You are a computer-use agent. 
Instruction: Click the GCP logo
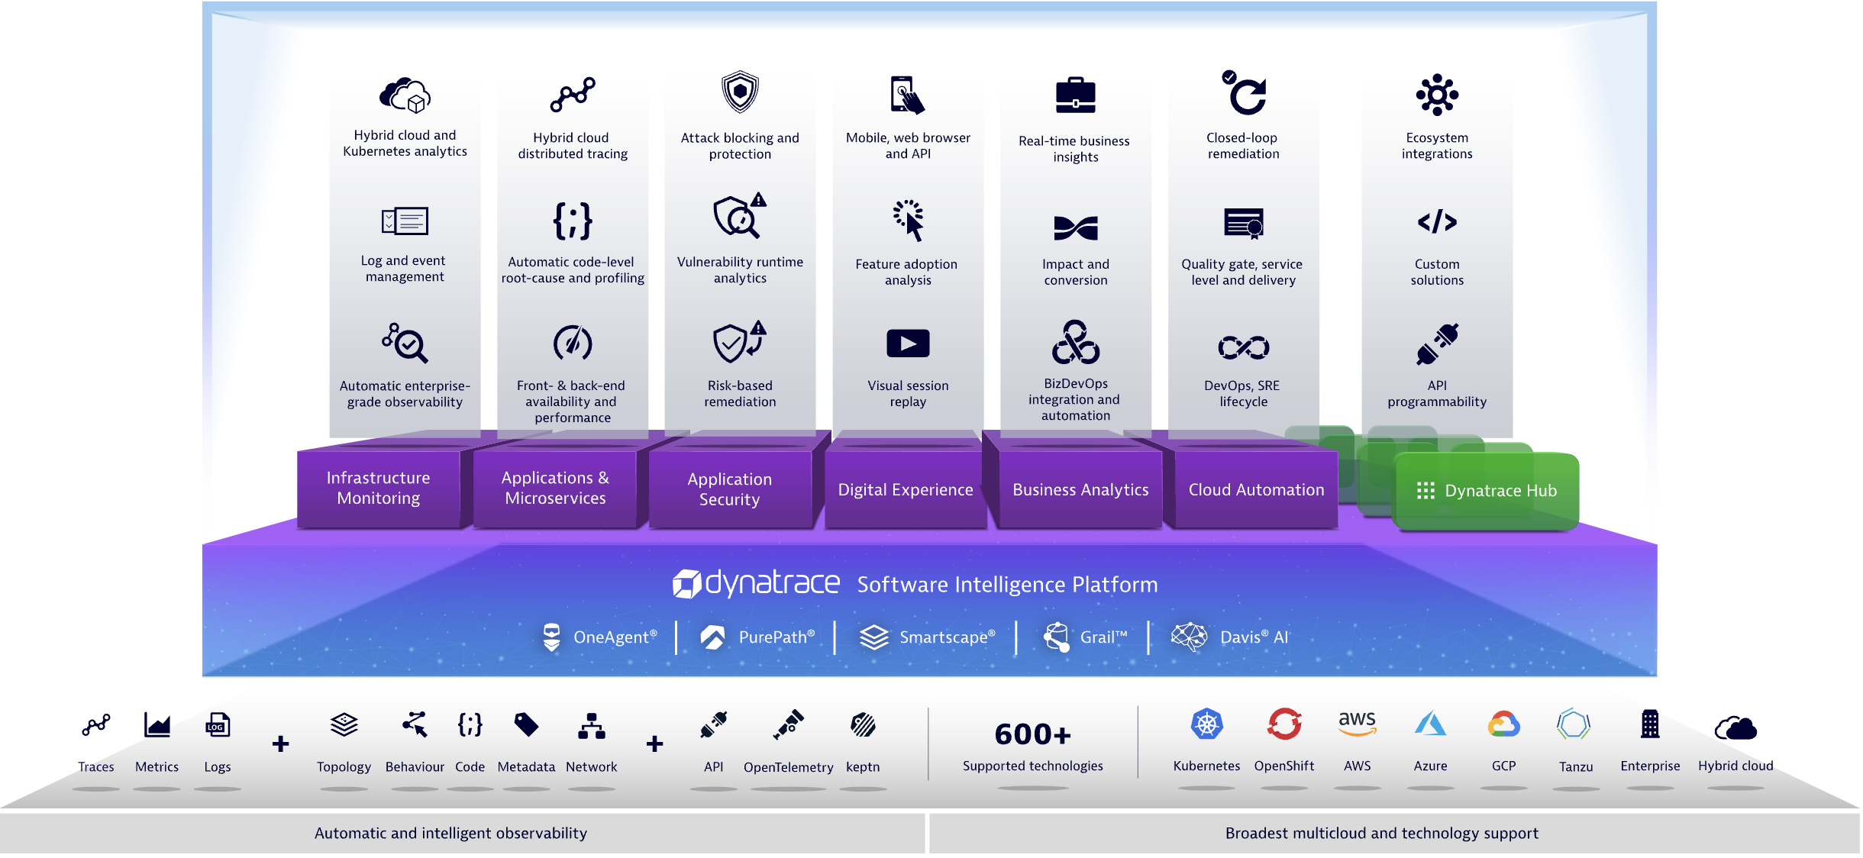pyautogui.click(x=1504, y=724)
